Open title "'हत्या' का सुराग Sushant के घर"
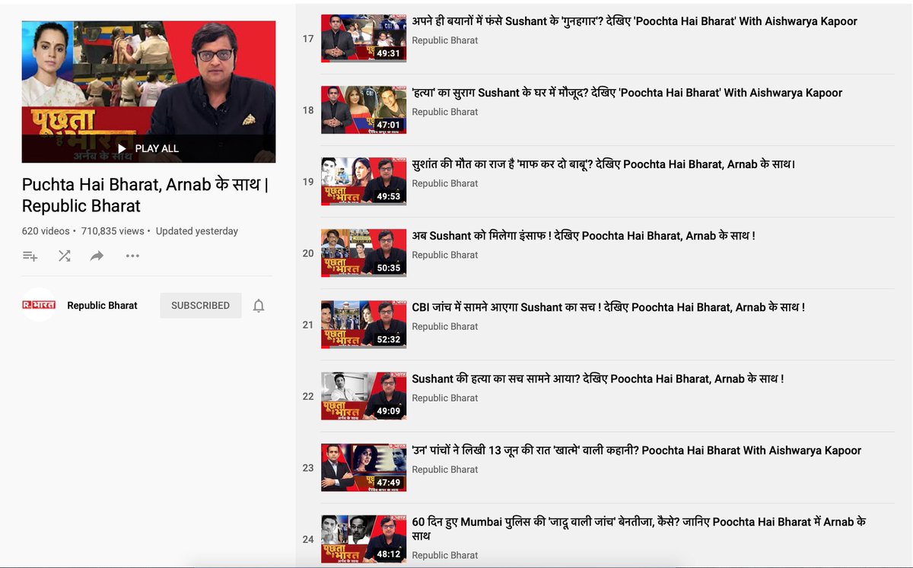This screenshot has height=568, width=913. tap(627, 93)
